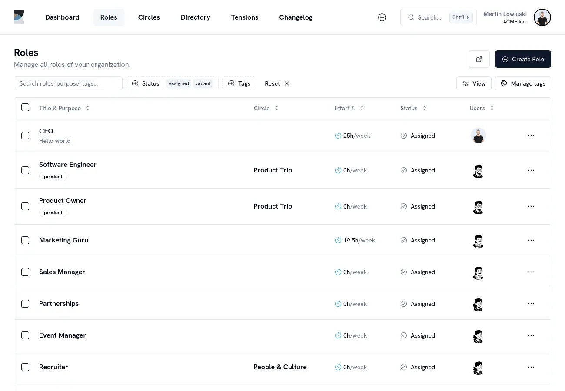Sort by the Users column

tap(482, 108)
